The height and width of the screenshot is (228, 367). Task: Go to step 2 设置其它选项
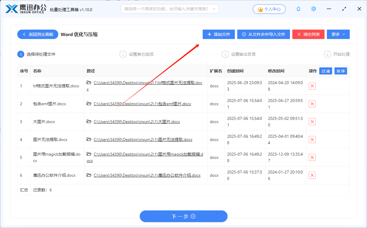pos(136,54)
